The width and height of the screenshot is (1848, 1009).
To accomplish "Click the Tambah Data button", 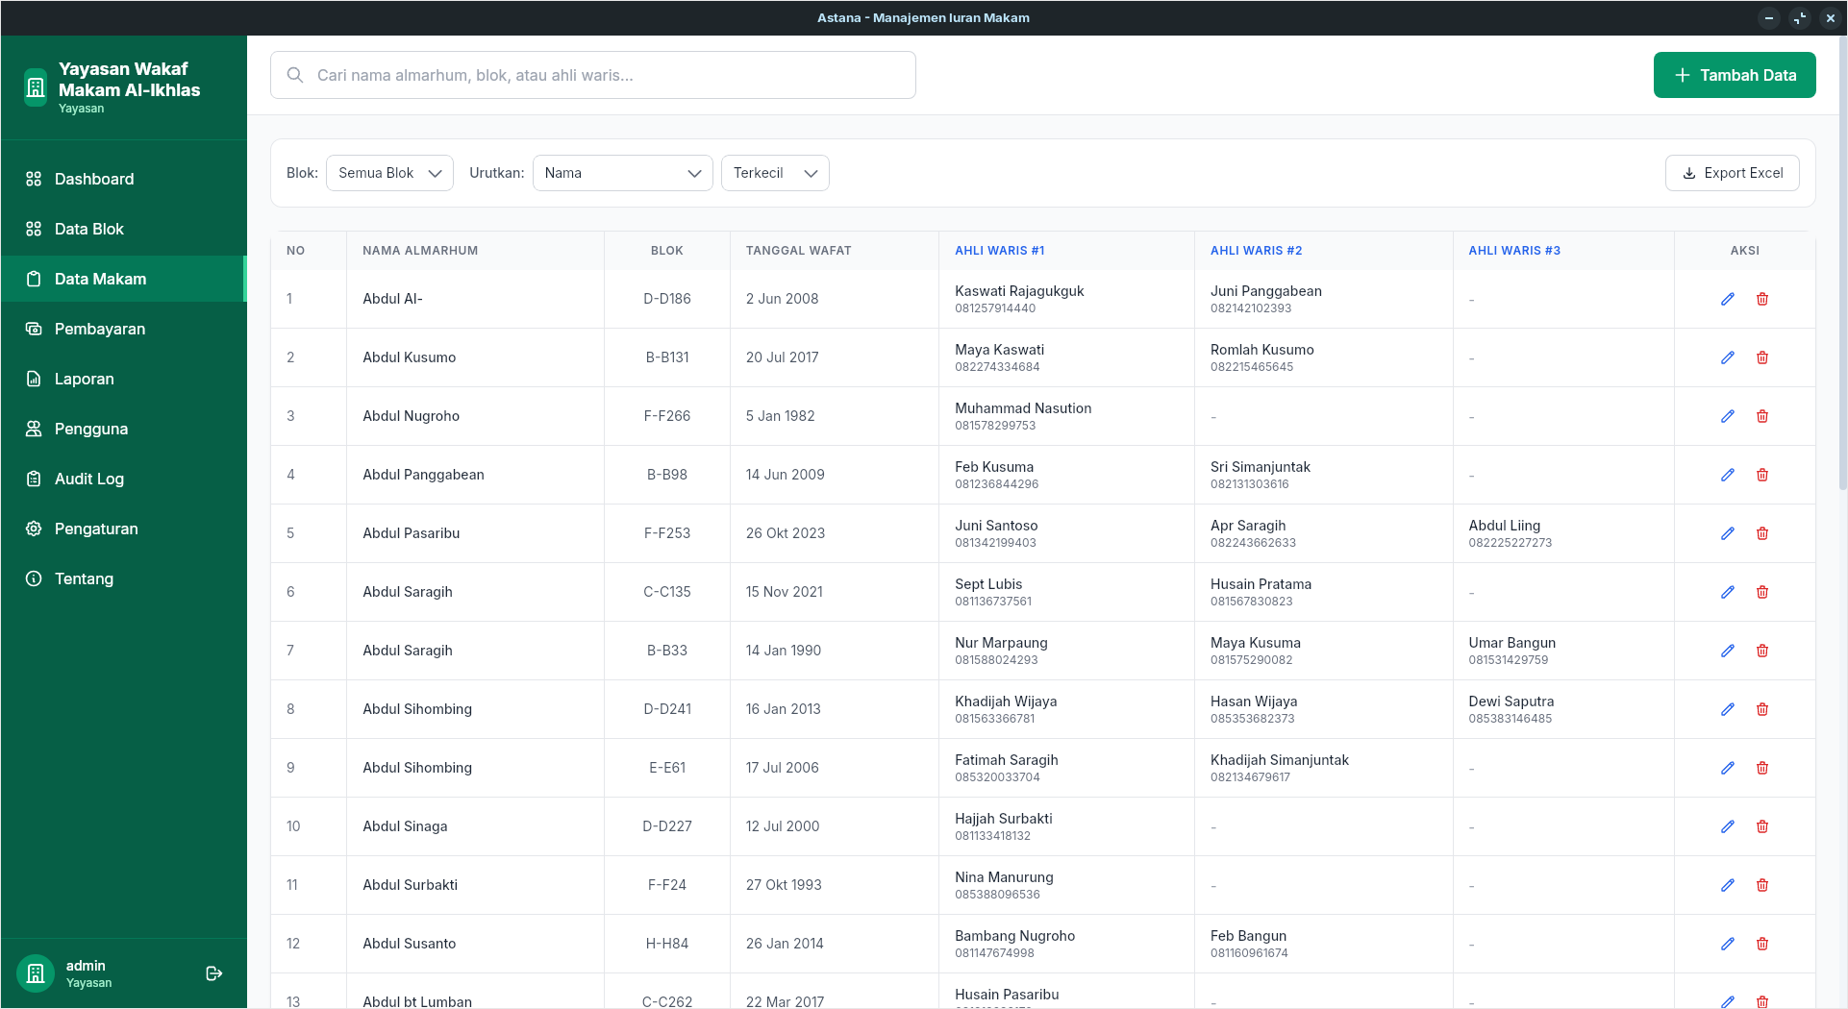I will [1734, 75].
